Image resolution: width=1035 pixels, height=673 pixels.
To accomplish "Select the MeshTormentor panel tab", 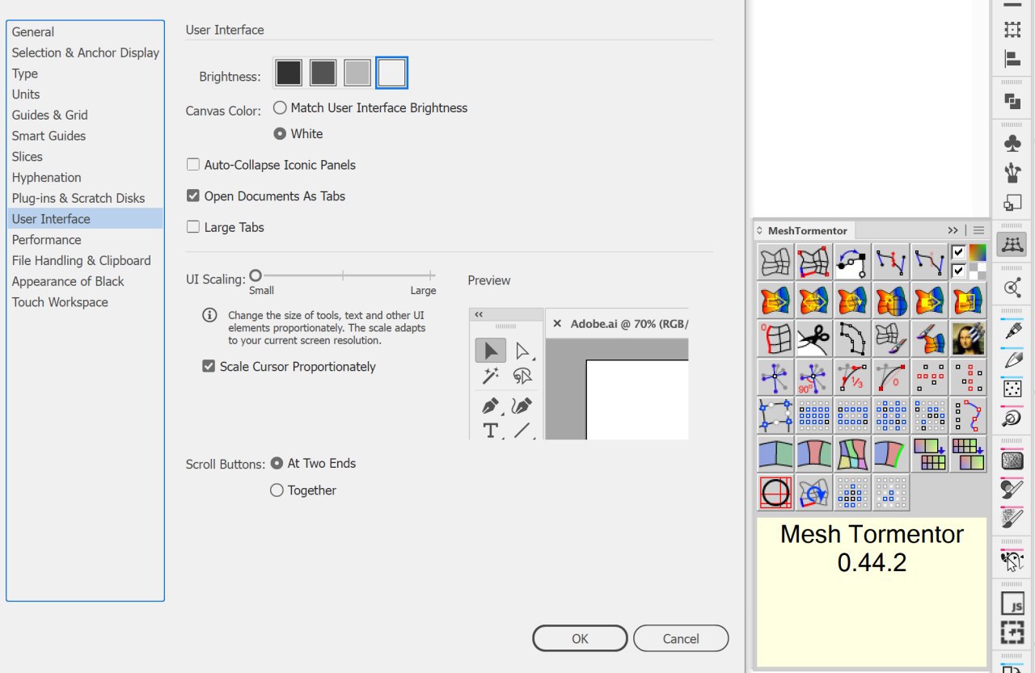I will 808,230.
